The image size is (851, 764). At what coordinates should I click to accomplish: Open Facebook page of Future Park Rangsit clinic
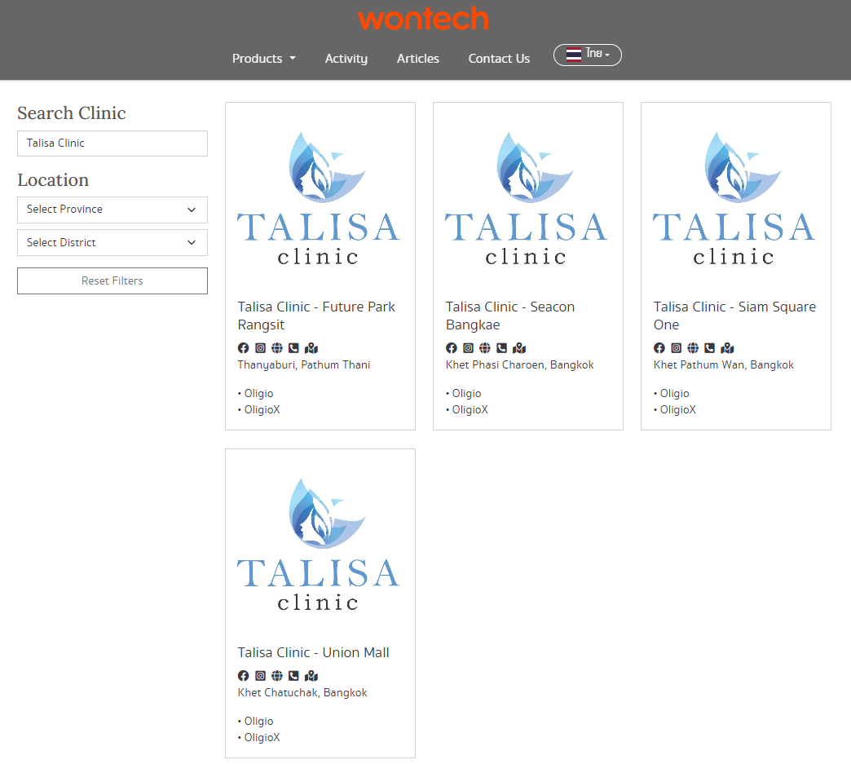(243, 348)
